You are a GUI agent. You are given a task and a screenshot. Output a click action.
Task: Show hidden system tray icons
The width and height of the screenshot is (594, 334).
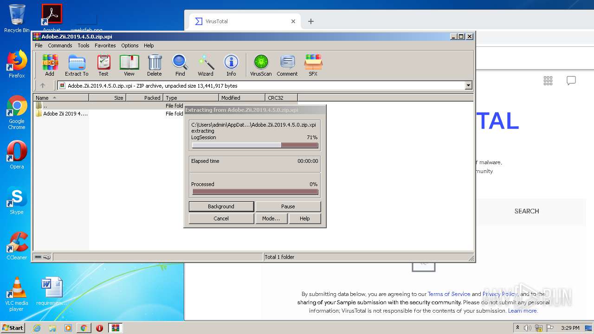point(518,328)
